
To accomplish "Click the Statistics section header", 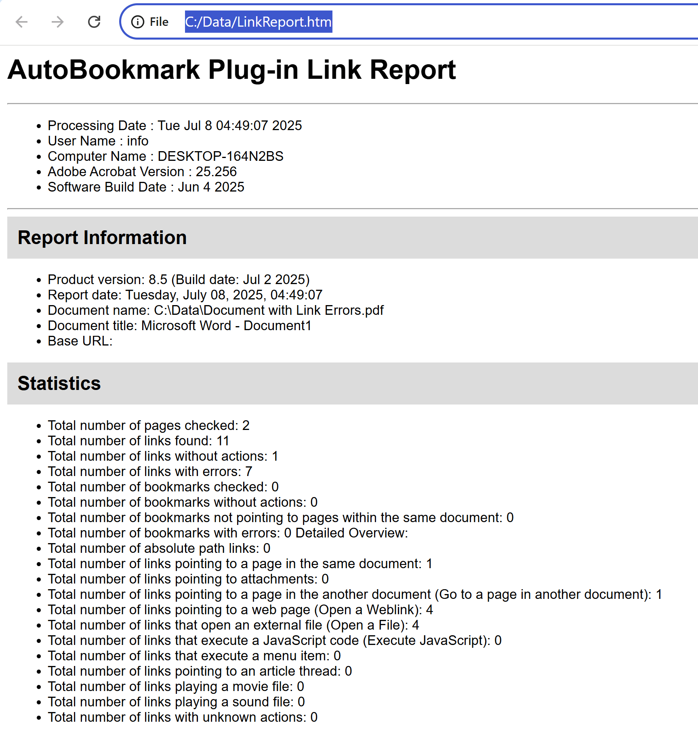I will (x=353, y=383).
